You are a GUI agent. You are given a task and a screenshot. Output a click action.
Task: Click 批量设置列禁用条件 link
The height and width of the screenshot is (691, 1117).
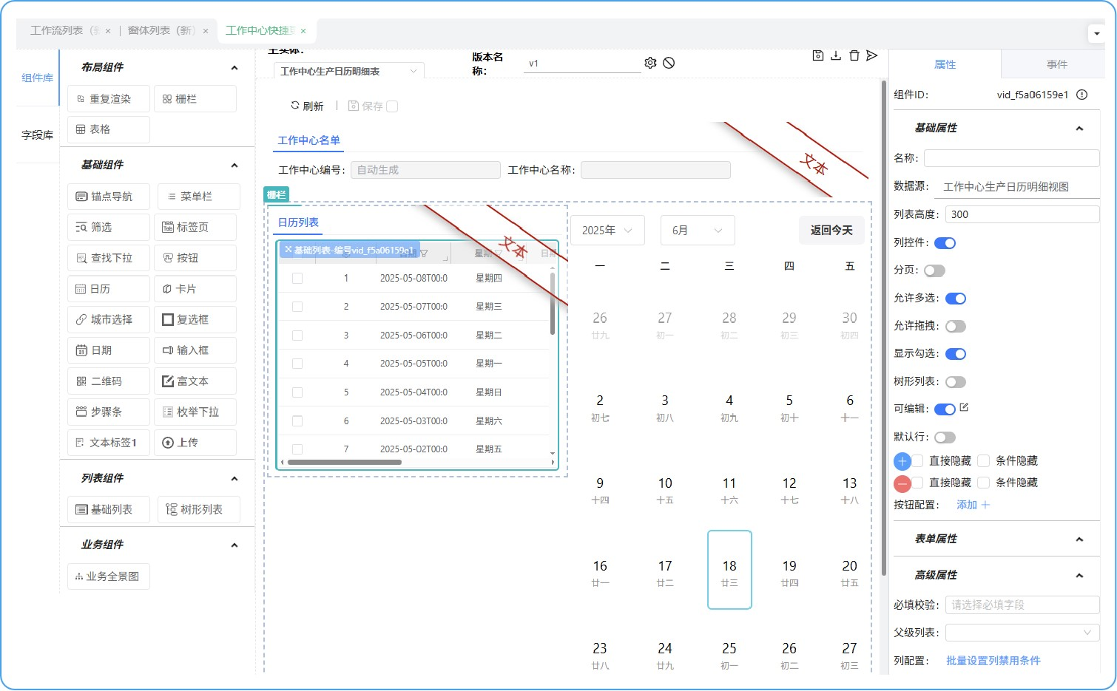(993, 661)
